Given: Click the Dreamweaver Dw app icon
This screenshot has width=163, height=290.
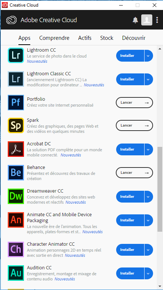Looking at the screenshot, I should [x=16, y=196].
